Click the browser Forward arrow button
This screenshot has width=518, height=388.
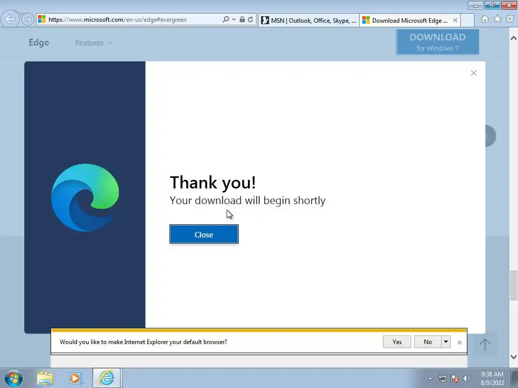(28, 20)
